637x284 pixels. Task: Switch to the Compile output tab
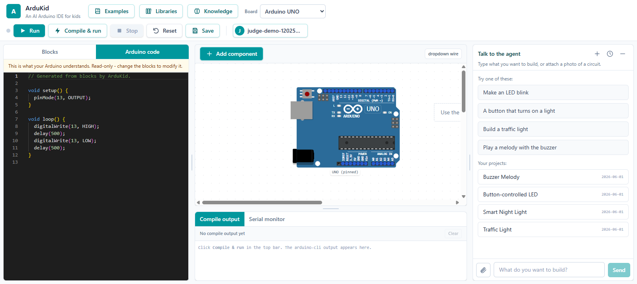220,219
